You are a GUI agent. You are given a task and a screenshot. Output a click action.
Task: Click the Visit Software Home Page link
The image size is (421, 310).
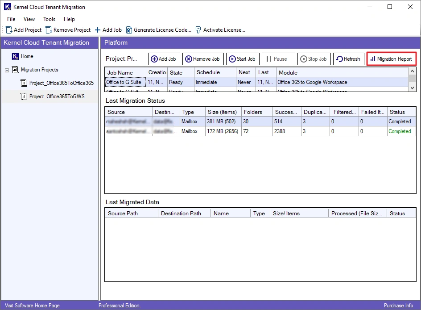point(32,306)
